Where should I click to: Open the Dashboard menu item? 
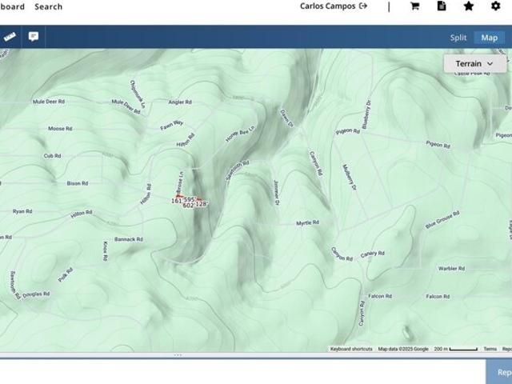click(11, 6)
